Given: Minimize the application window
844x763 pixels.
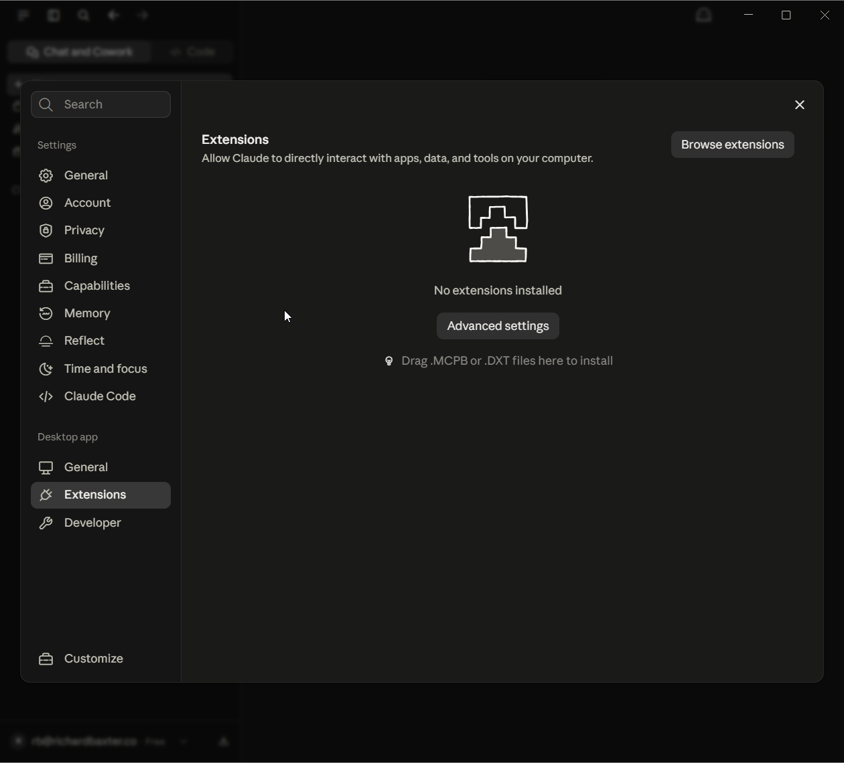Looking at the screenshot, I should tap(749, 15).
